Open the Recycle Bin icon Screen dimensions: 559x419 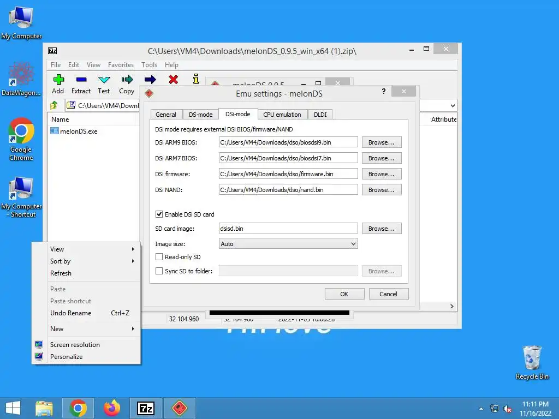(x=532, y=362)
